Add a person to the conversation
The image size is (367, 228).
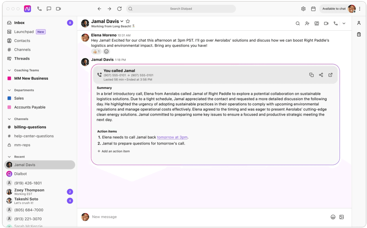[x=307, y=24]
